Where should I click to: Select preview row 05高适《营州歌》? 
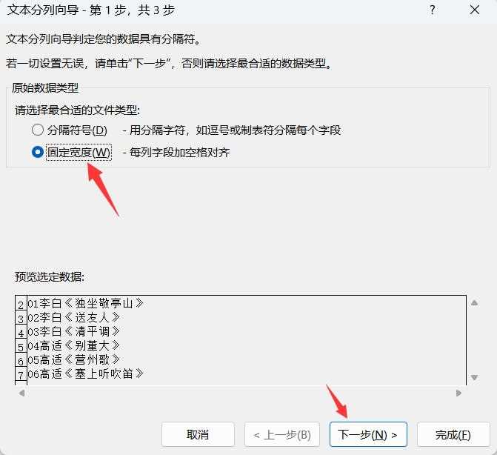pos(73,359)
